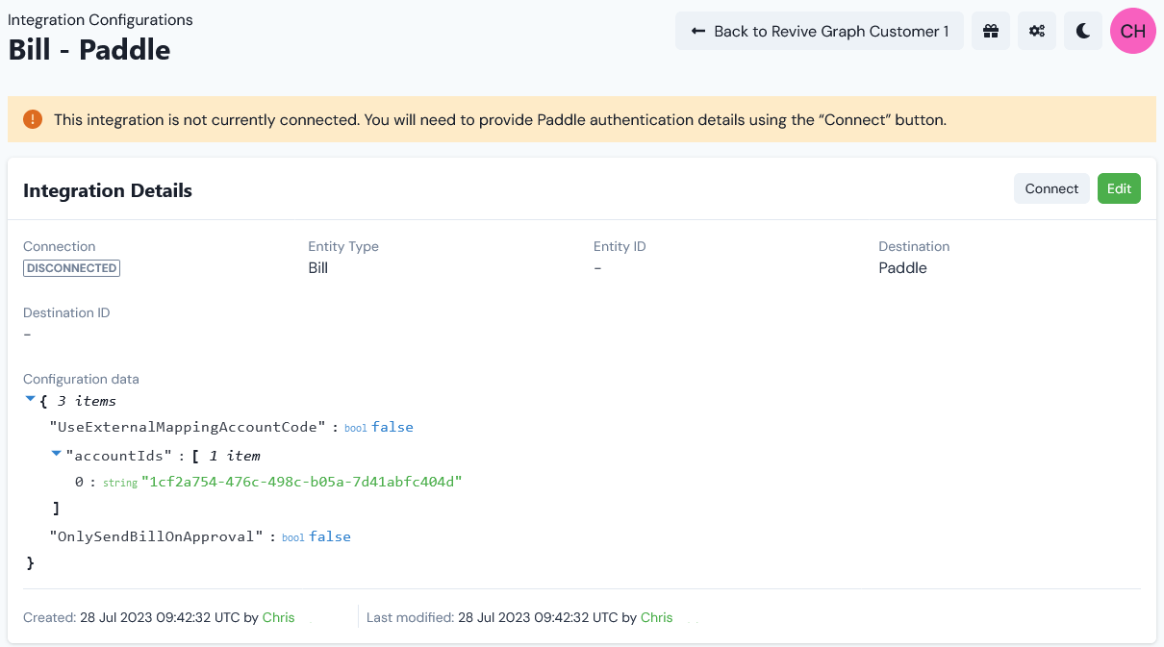Screen dimensions: 1164x647
Task: Select the account ID string value
Action: tap(302, 482)
